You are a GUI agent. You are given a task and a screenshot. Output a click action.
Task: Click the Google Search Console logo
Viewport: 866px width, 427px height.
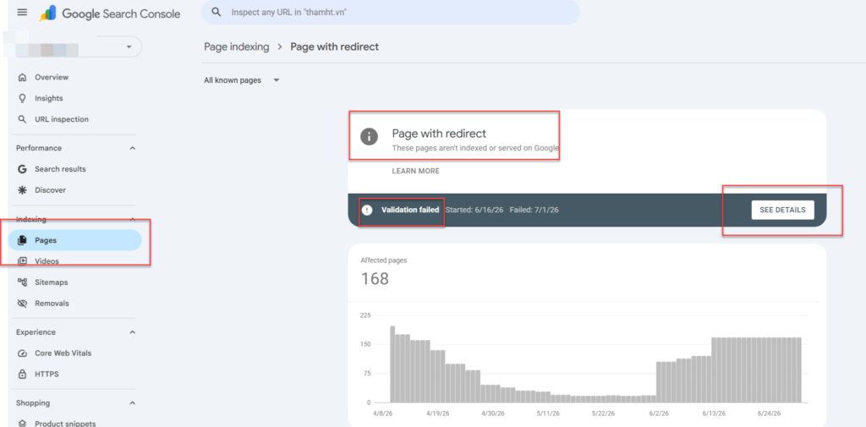click(x=110, y=14)
